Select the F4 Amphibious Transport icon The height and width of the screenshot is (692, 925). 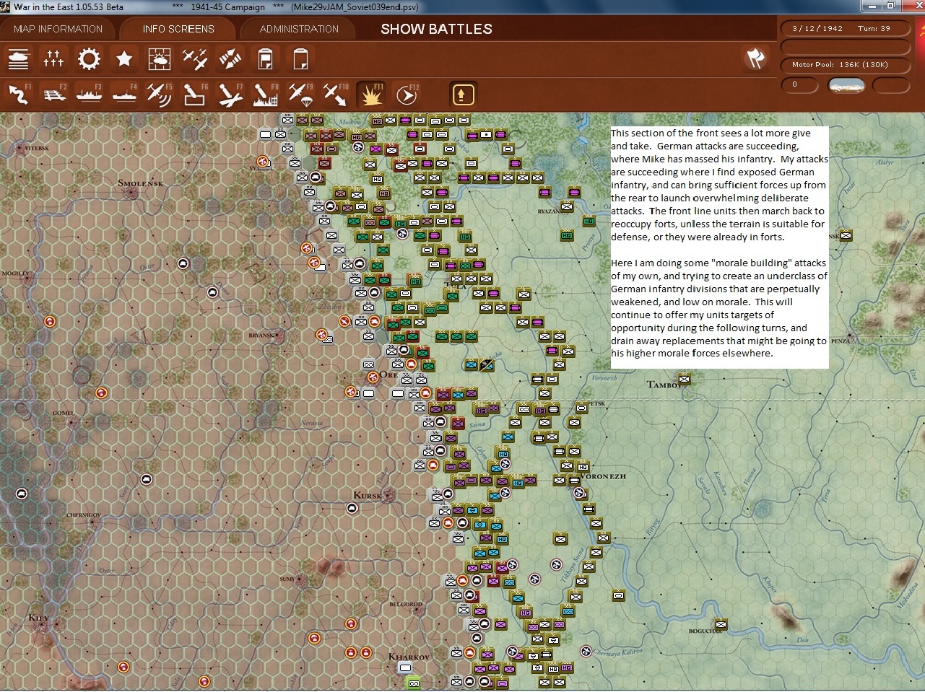[x=124, y=94]
